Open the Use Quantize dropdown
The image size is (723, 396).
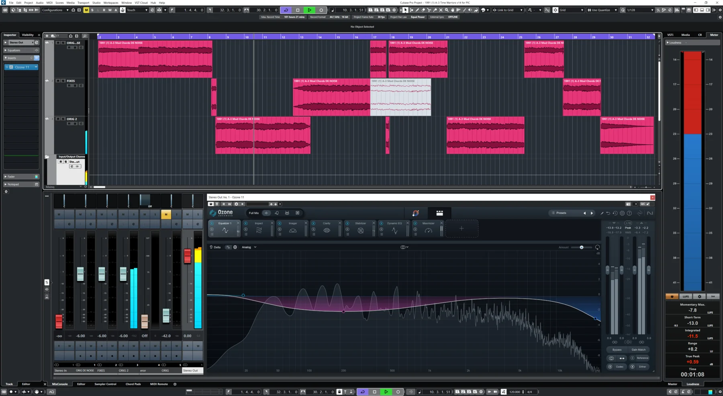click(602, 10)
